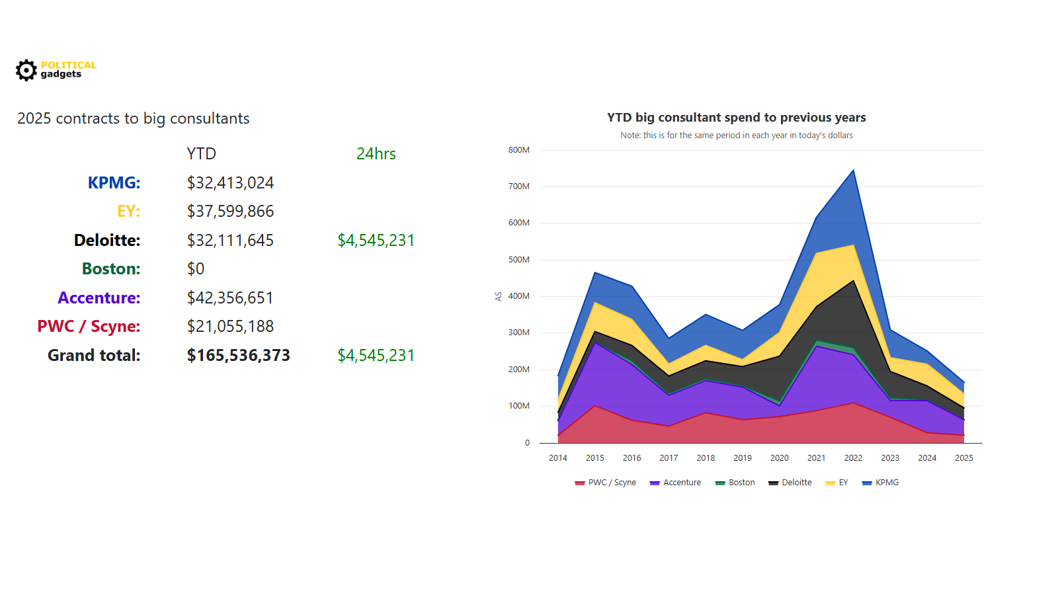
Task: Click the 2015 x-axis label
Action: coord(595,457)
